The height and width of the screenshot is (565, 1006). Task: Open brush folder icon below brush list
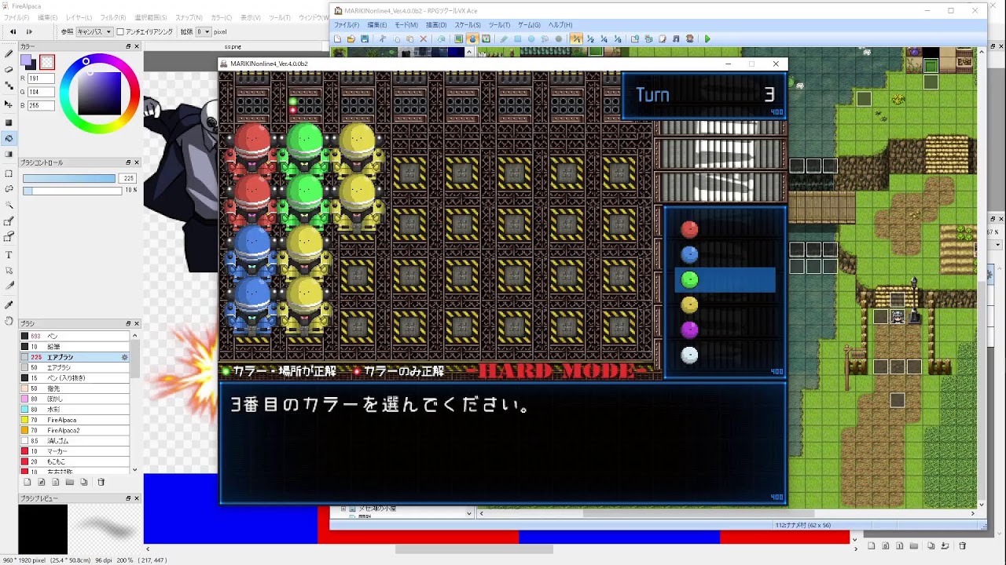pos(70,482)
